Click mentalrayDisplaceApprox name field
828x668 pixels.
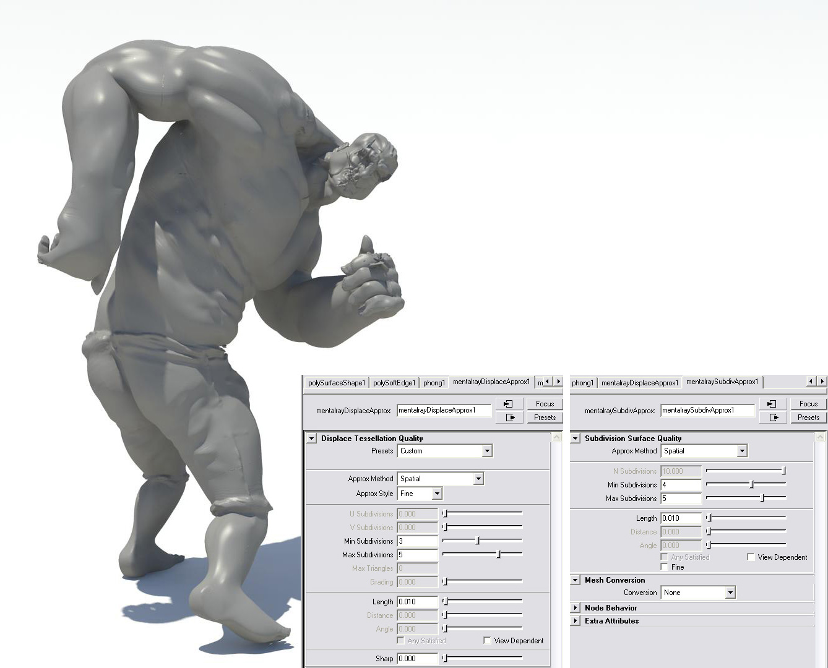click(444, 410)
